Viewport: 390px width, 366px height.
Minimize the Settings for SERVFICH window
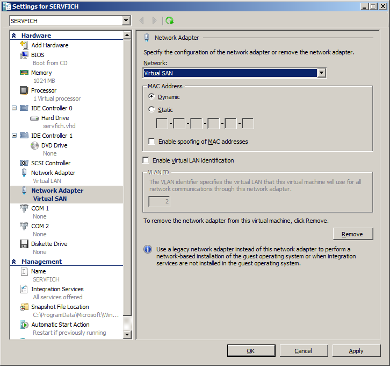[x=364, y=6]
